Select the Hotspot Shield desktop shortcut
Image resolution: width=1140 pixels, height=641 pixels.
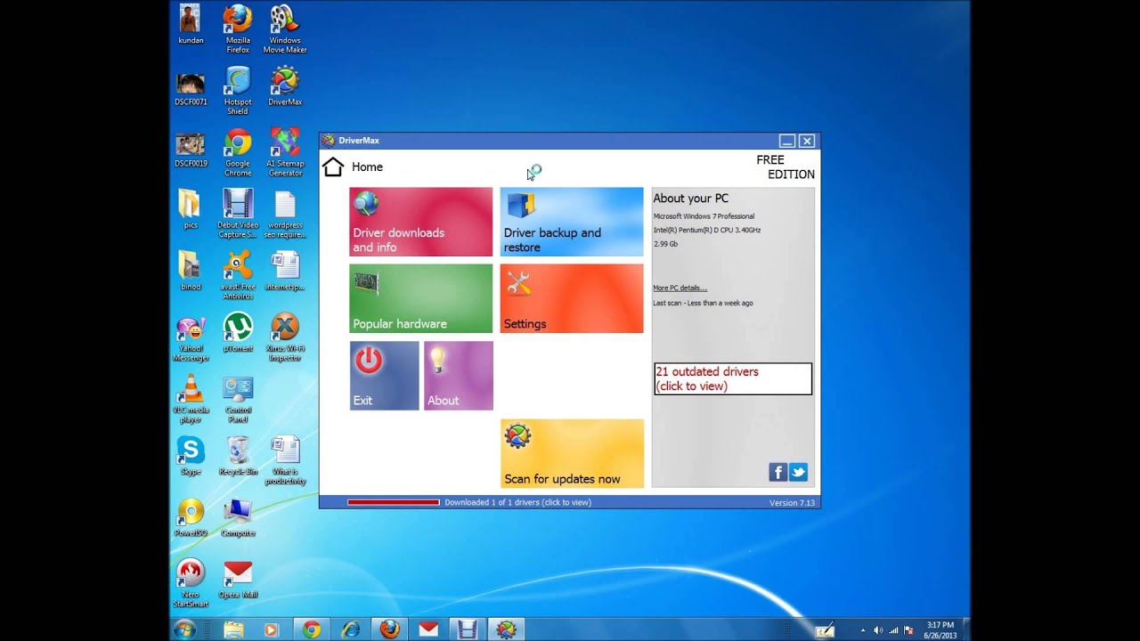click(x=238, y=91)
